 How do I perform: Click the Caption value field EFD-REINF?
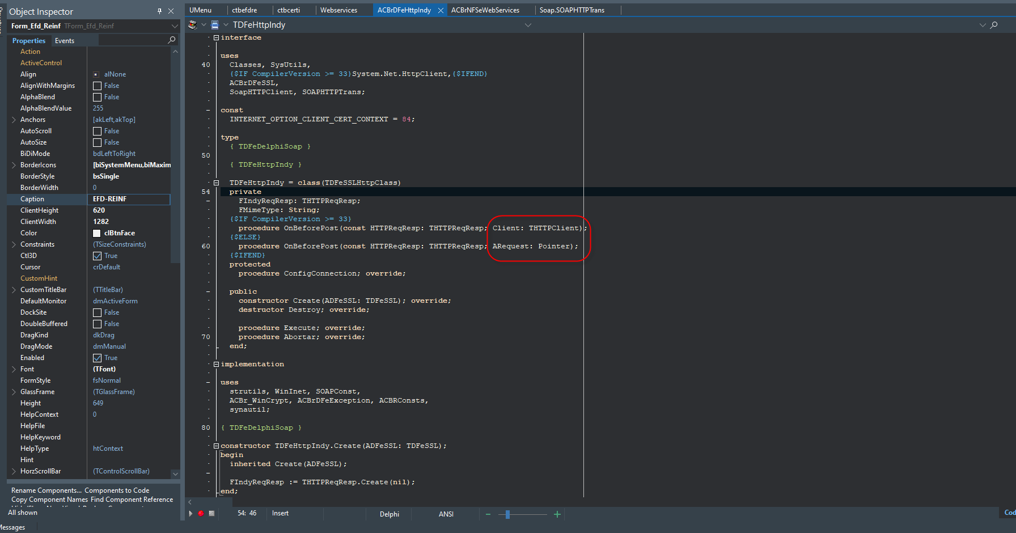[x=128, y=199]
